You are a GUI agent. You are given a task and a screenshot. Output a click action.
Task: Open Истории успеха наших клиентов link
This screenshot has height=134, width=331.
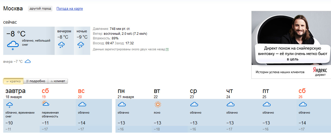coord(280,72)
